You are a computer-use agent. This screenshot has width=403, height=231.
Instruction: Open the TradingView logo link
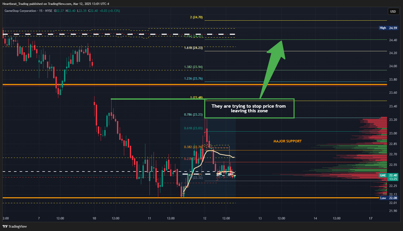[x=15, y=226]
